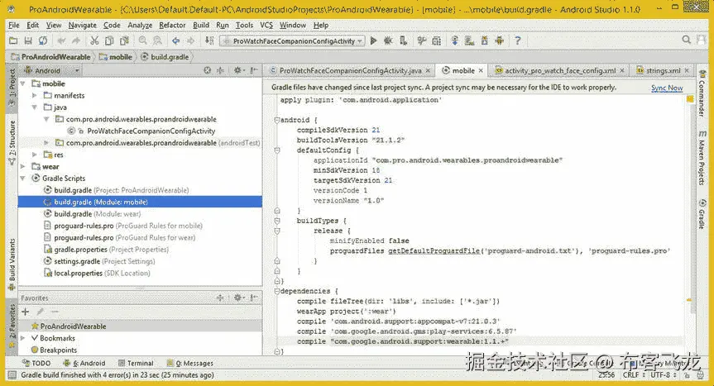
Task: Click the Back navigation arrow
Action: 175,41
